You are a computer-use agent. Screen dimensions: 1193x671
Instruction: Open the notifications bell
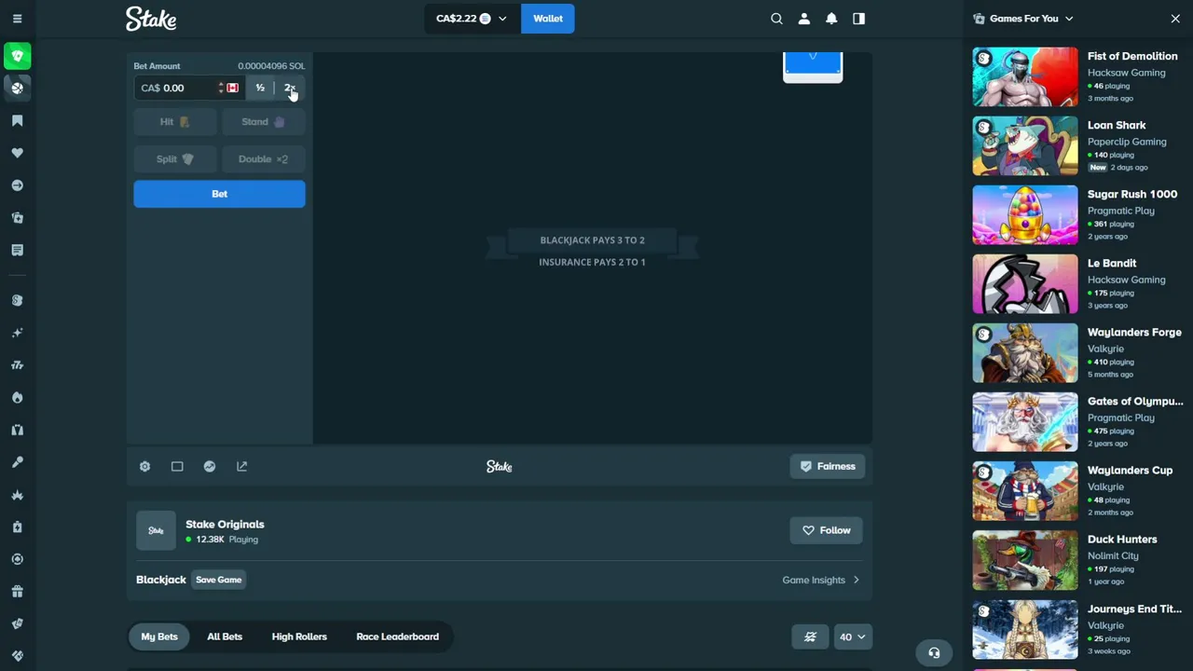pyautogui.click(x=831, y=19)
